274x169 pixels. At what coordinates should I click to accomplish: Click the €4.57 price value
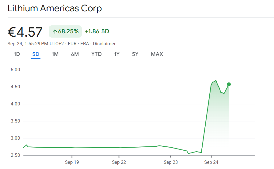tap(25, 32)
